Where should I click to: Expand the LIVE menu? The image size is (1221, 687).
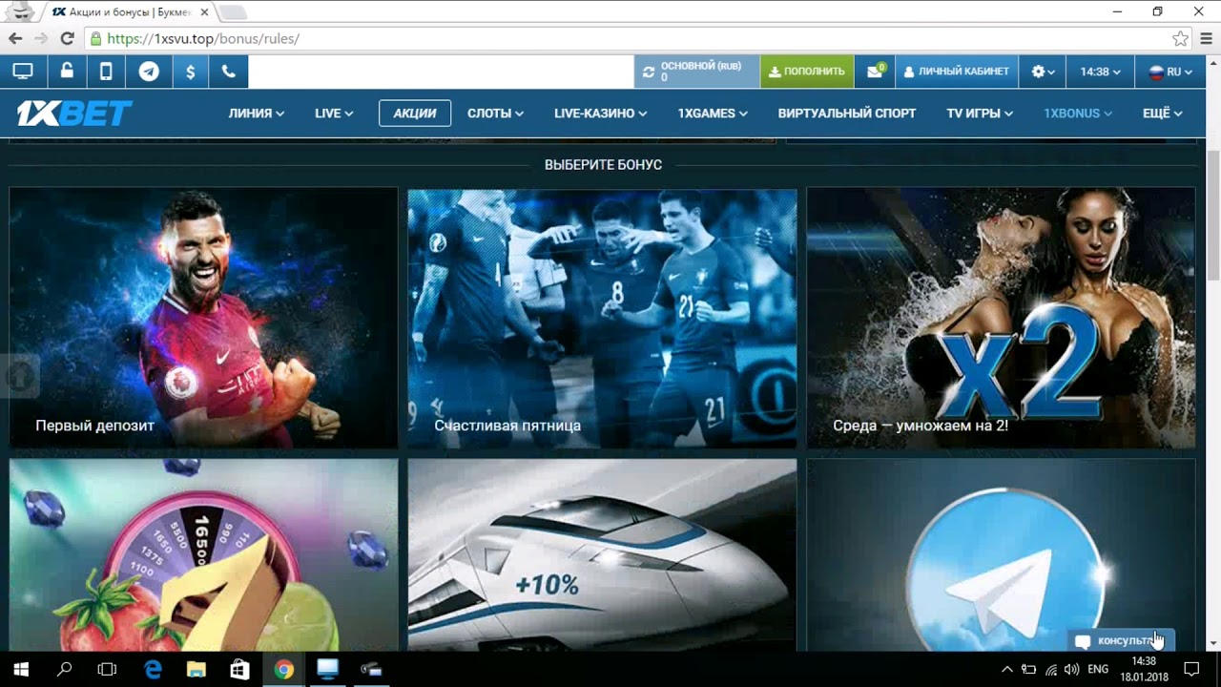click(334, 114)
